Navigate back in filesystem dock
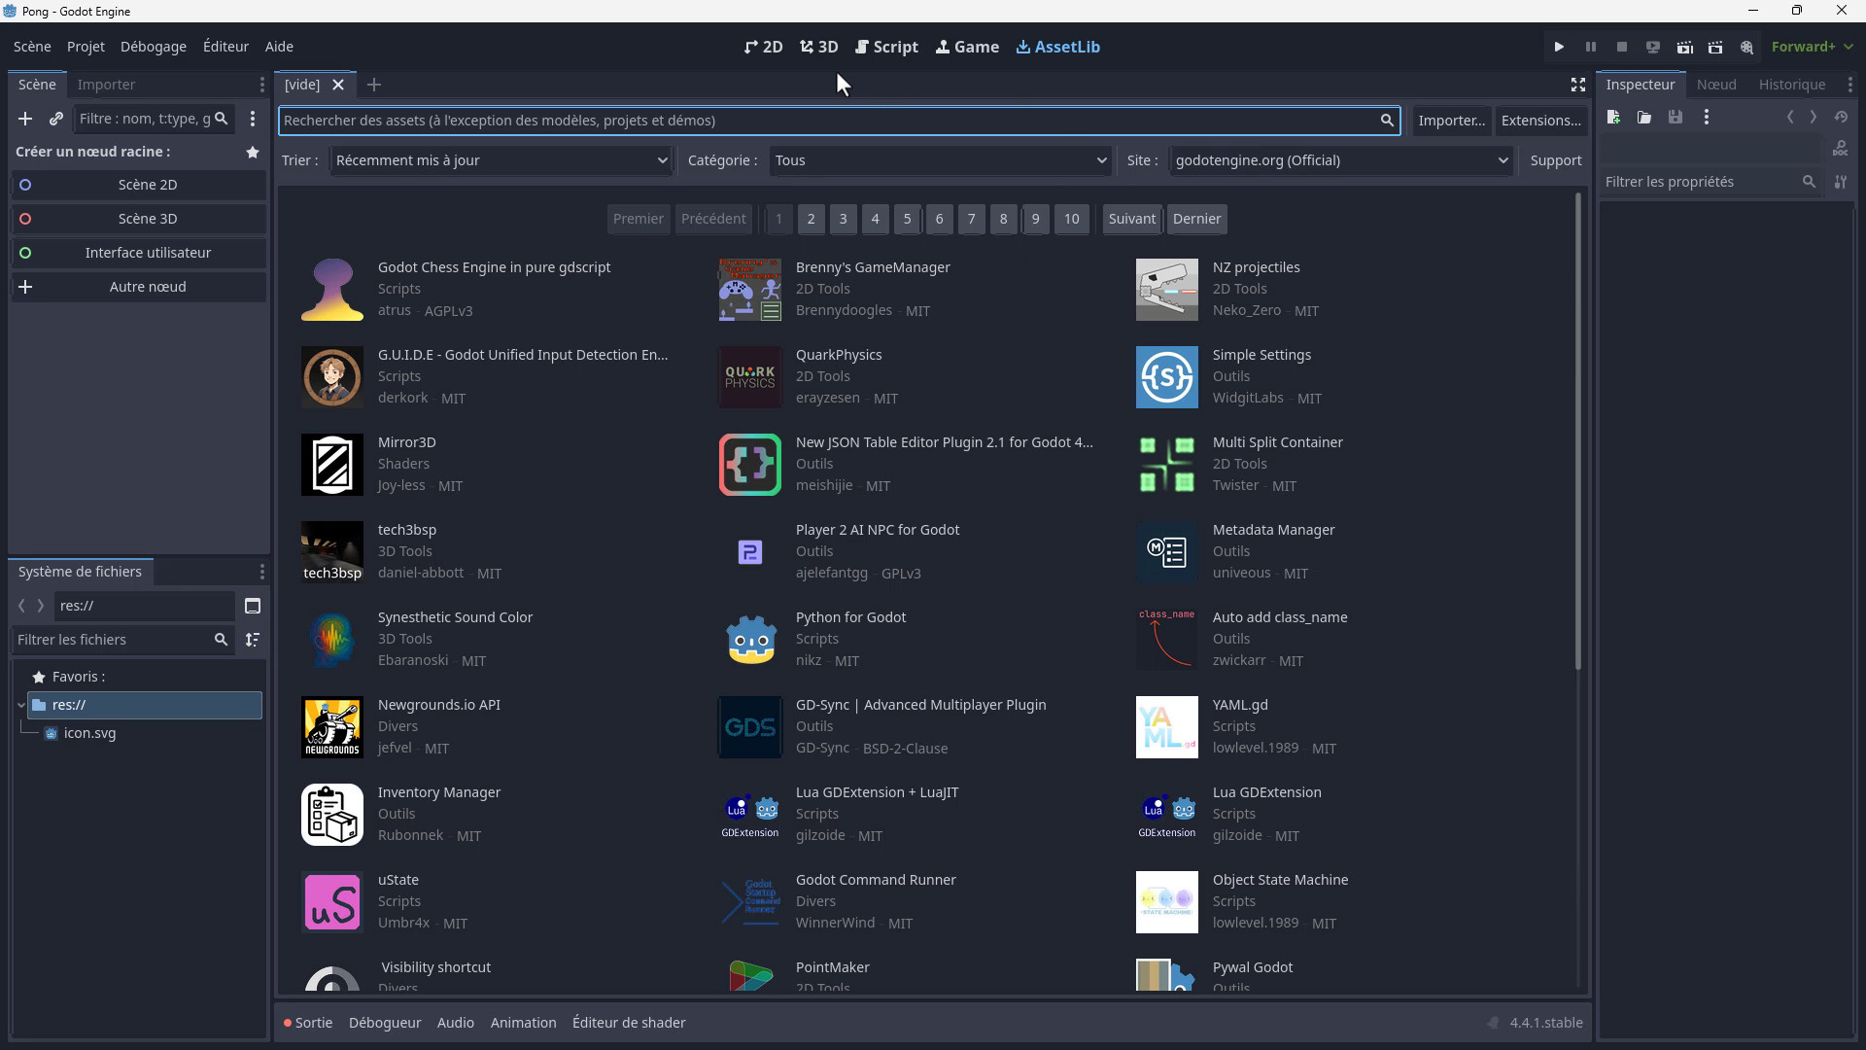 pyautogui.click(x=21, y=606)
